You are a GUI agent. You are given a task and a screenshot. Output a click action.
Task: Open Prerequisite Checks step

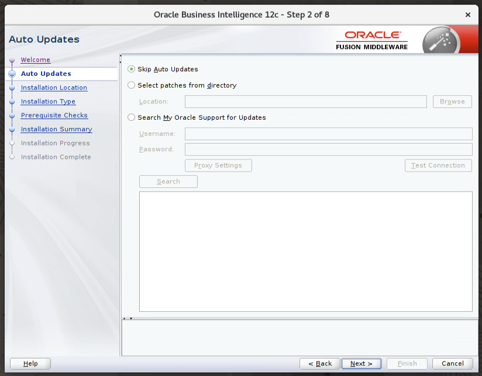(54, 116)
